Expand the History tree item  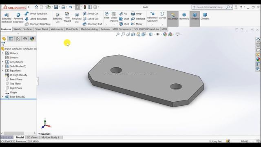2,53
